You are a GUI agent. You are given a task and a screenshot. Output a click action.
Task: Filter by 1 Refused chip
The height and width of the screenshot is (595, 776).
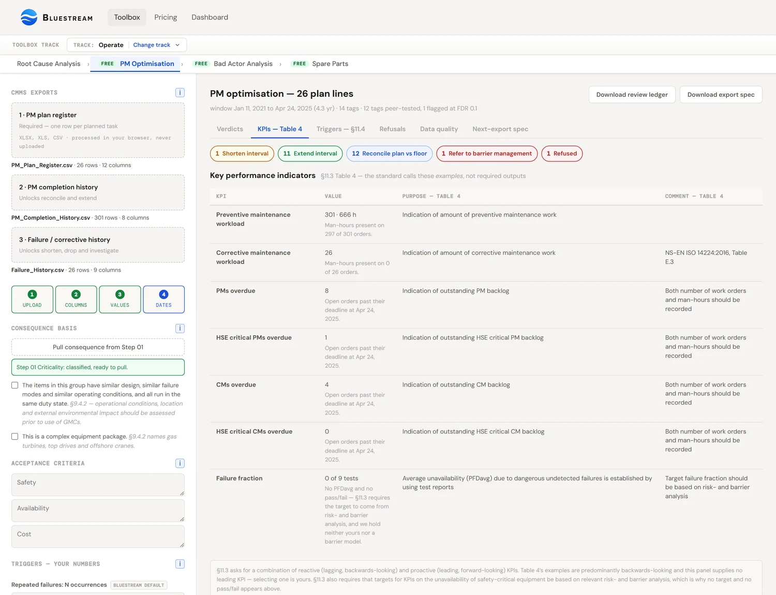pos(562,154)
